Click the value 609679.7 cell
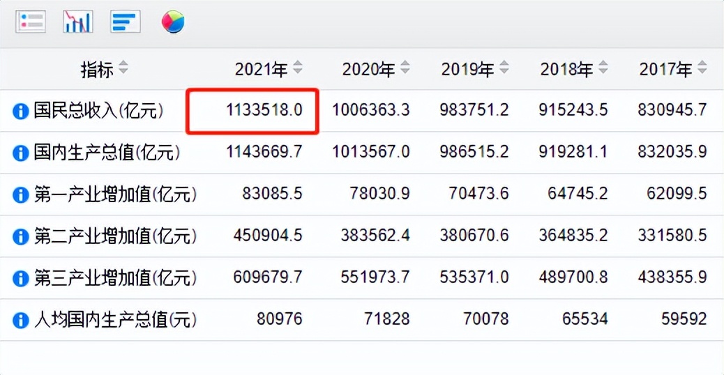724x375 pixels. [267, 277]
